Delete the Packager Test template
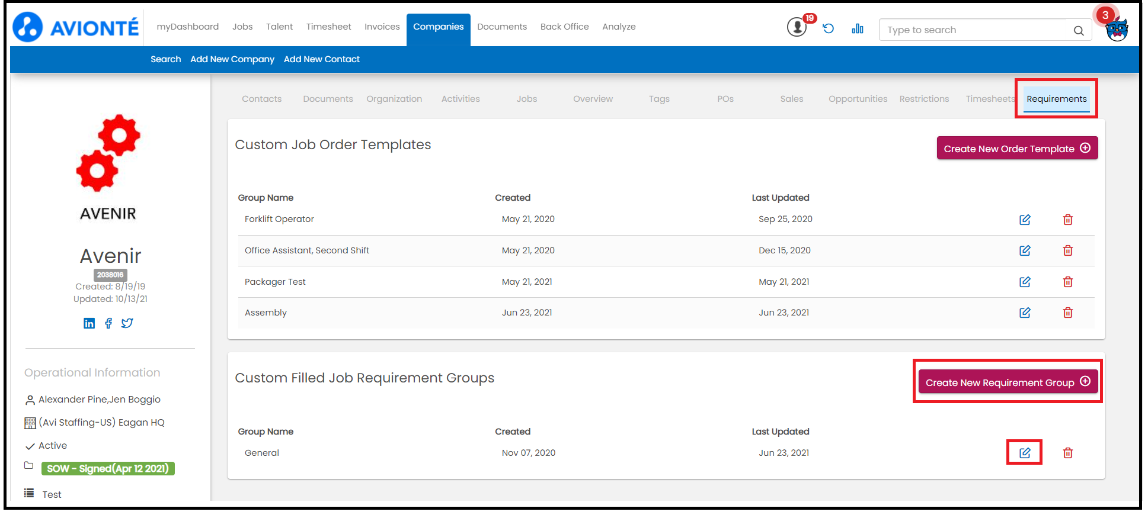This screenshot has height=518, width=1148. [1068, 282]
